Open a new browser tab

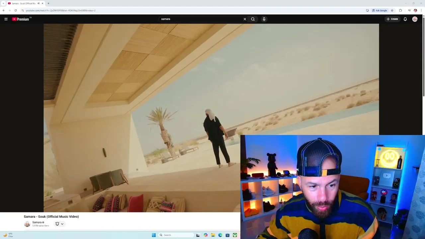point(48,3)
